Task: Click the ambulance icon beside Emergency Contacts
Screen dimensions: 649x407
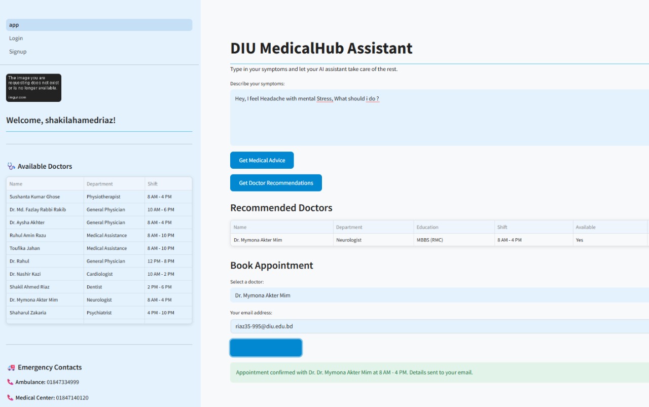Action: point(11,367)
